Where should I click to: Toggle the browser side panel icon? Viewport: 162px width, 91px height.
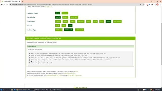(155, 5)
